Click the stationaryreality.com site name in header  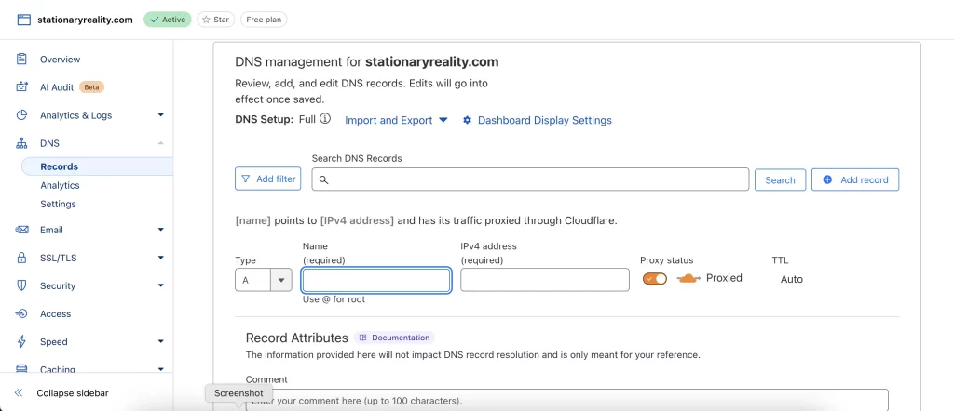(85, 20)
